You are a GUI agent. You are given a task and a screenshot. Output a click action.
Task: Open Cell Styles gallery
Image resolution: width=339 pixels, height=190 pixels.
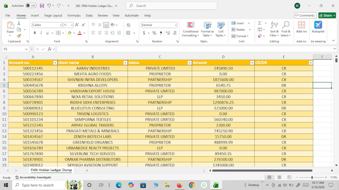(220, 29)
